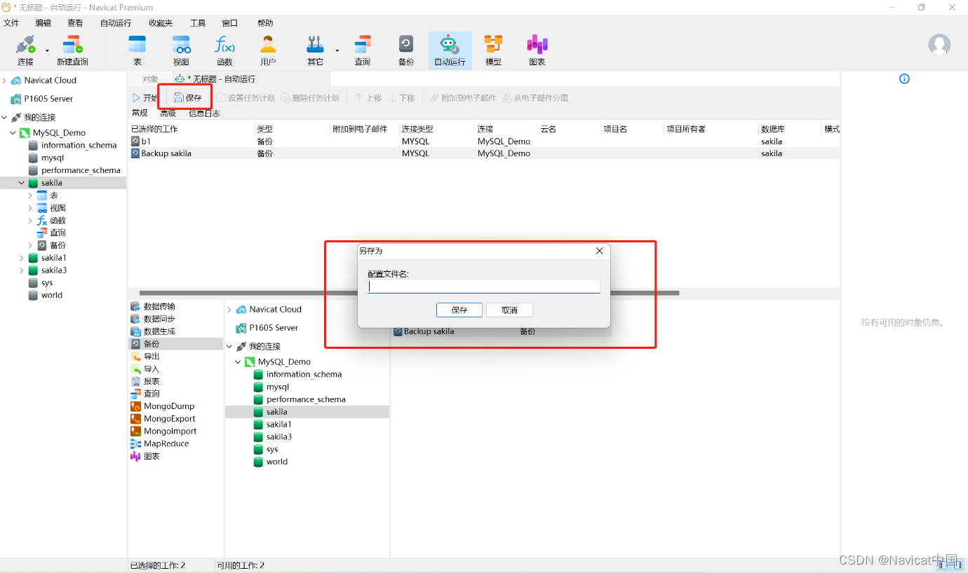Viewport: 968px width, 573px height.
Task: Switch to the 信息日志 sub-tab
Action: click(x=204, y=113)
